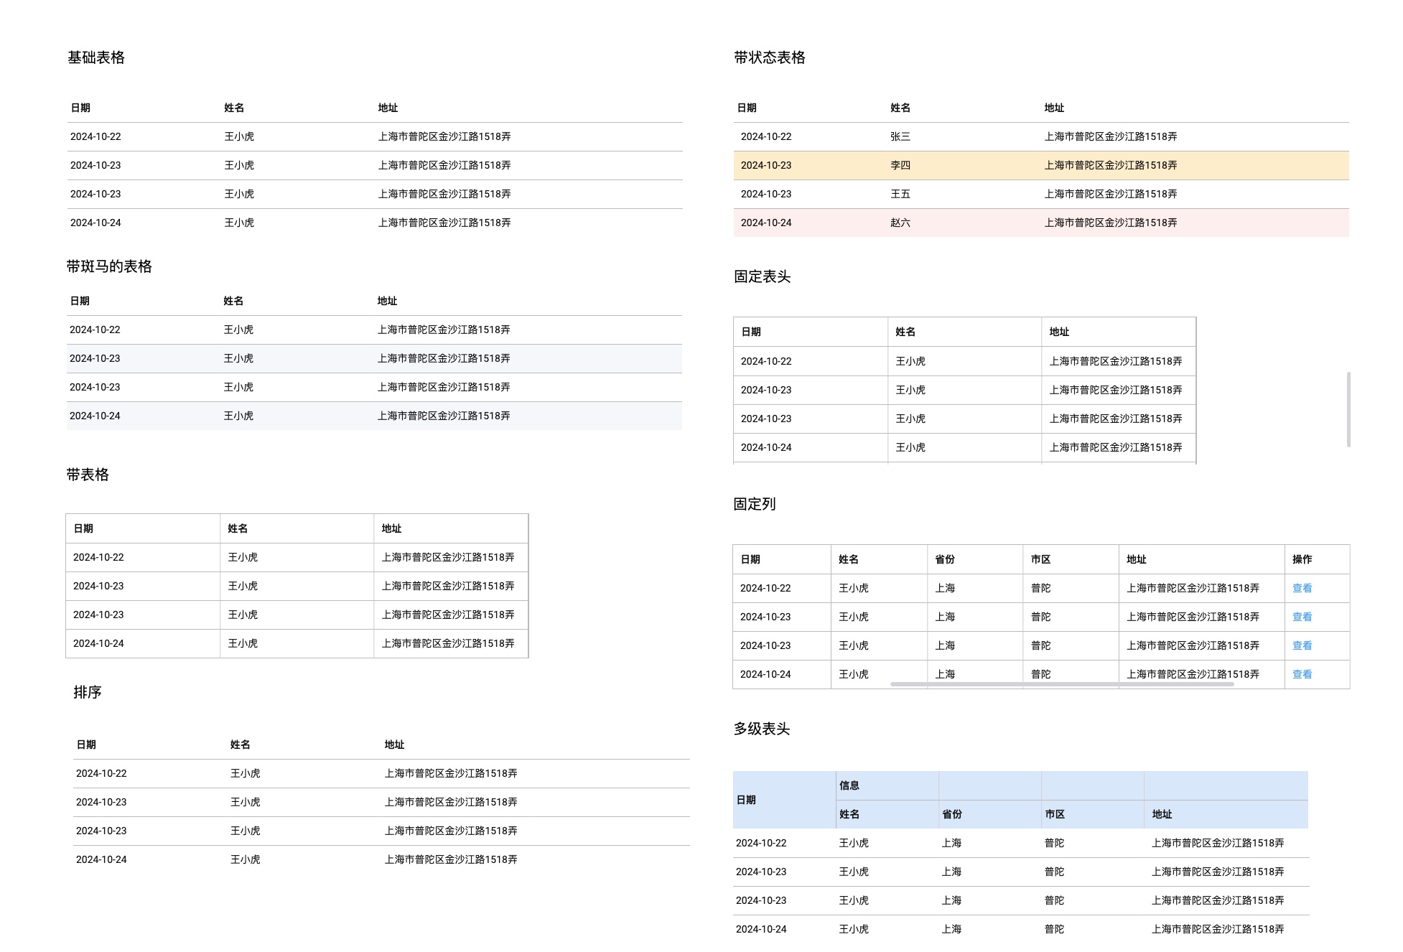
Task: Click 固定列 section heading
Action: pos(755,504)
